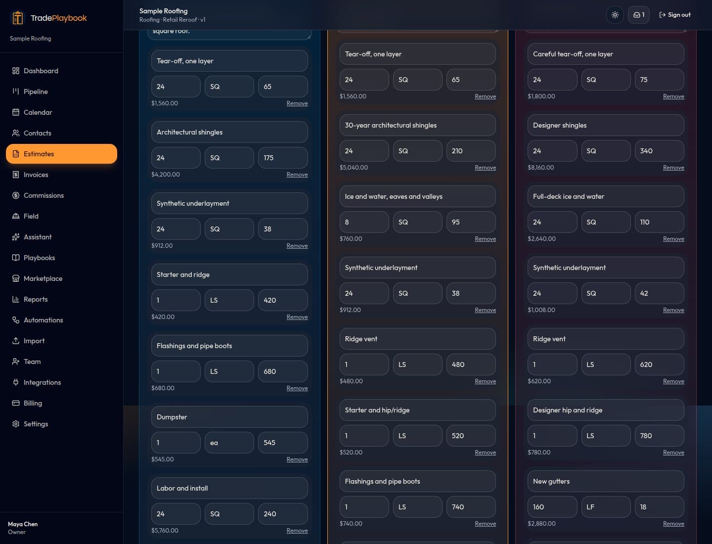Click the Contacts people icon
The height and width of the screenshot is (544, 712).
click(16, 133)
